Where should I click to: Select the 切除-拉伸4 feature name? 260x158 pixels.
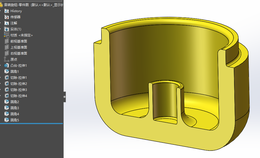pos(18,96)
